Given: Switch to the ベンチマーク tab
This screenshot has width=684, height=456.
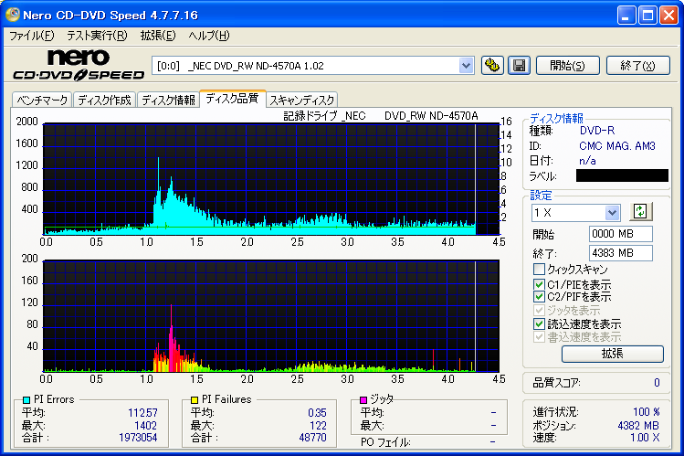Looking at the screenshot, I should tap(42, 100).
